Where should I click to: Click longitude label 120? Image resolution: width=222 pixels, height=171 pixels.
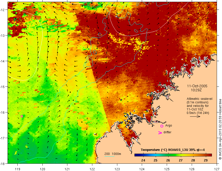pyautogui.click(x=42, y=169)
